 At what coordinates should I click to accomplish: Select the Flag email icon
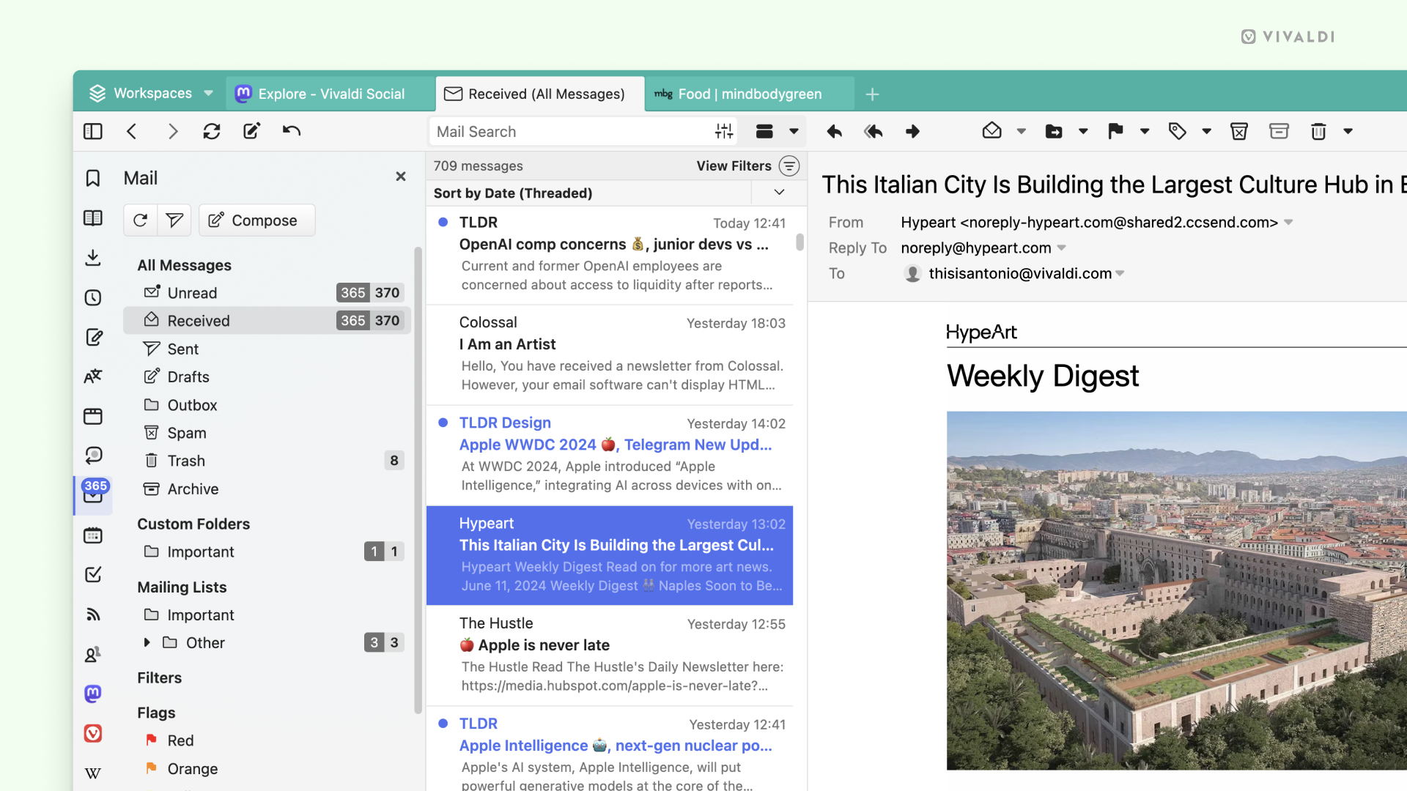coord(1115,131)
